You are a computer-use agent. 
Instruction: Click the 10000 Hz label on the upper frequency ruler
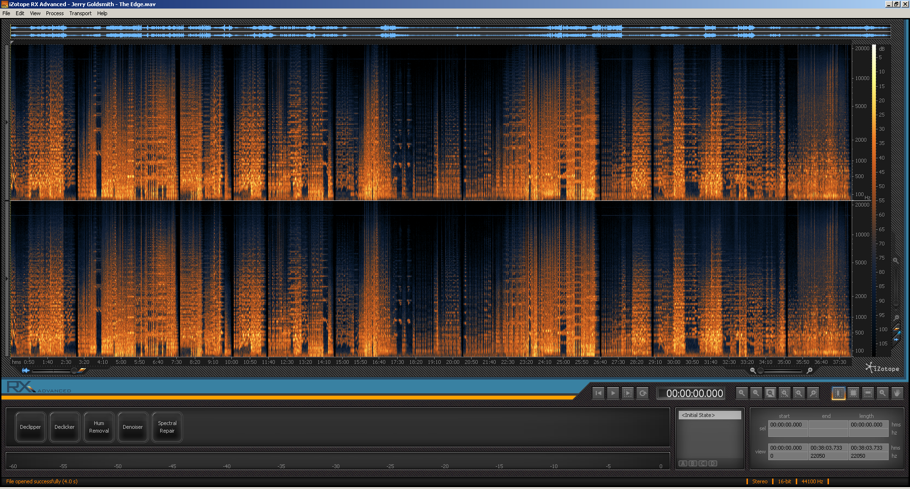click(x=862, y=78)
